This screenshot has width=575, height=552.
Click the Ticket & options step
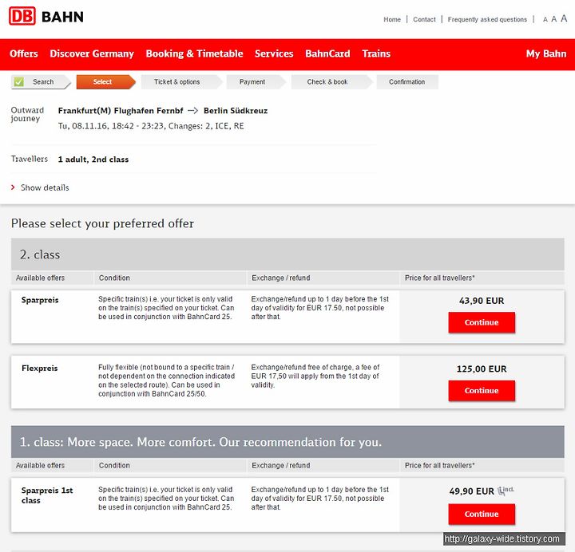(180, 82)
